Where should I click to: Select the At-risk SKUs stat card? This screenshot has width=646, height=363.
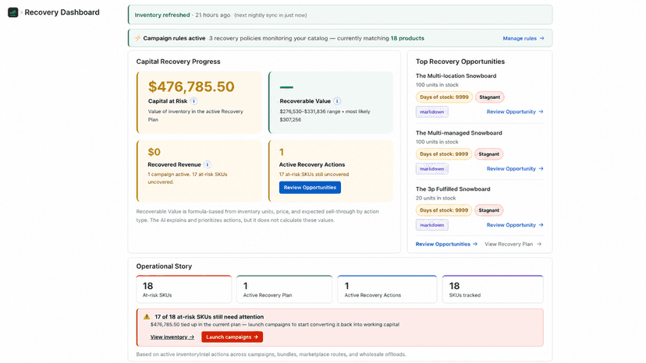pos(184,289)
